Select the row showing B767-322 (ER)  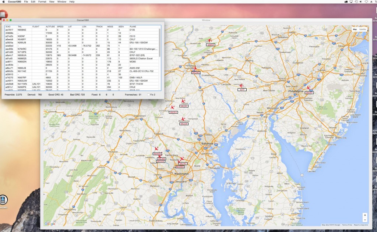pyautogui.click(x=82, y=55)
